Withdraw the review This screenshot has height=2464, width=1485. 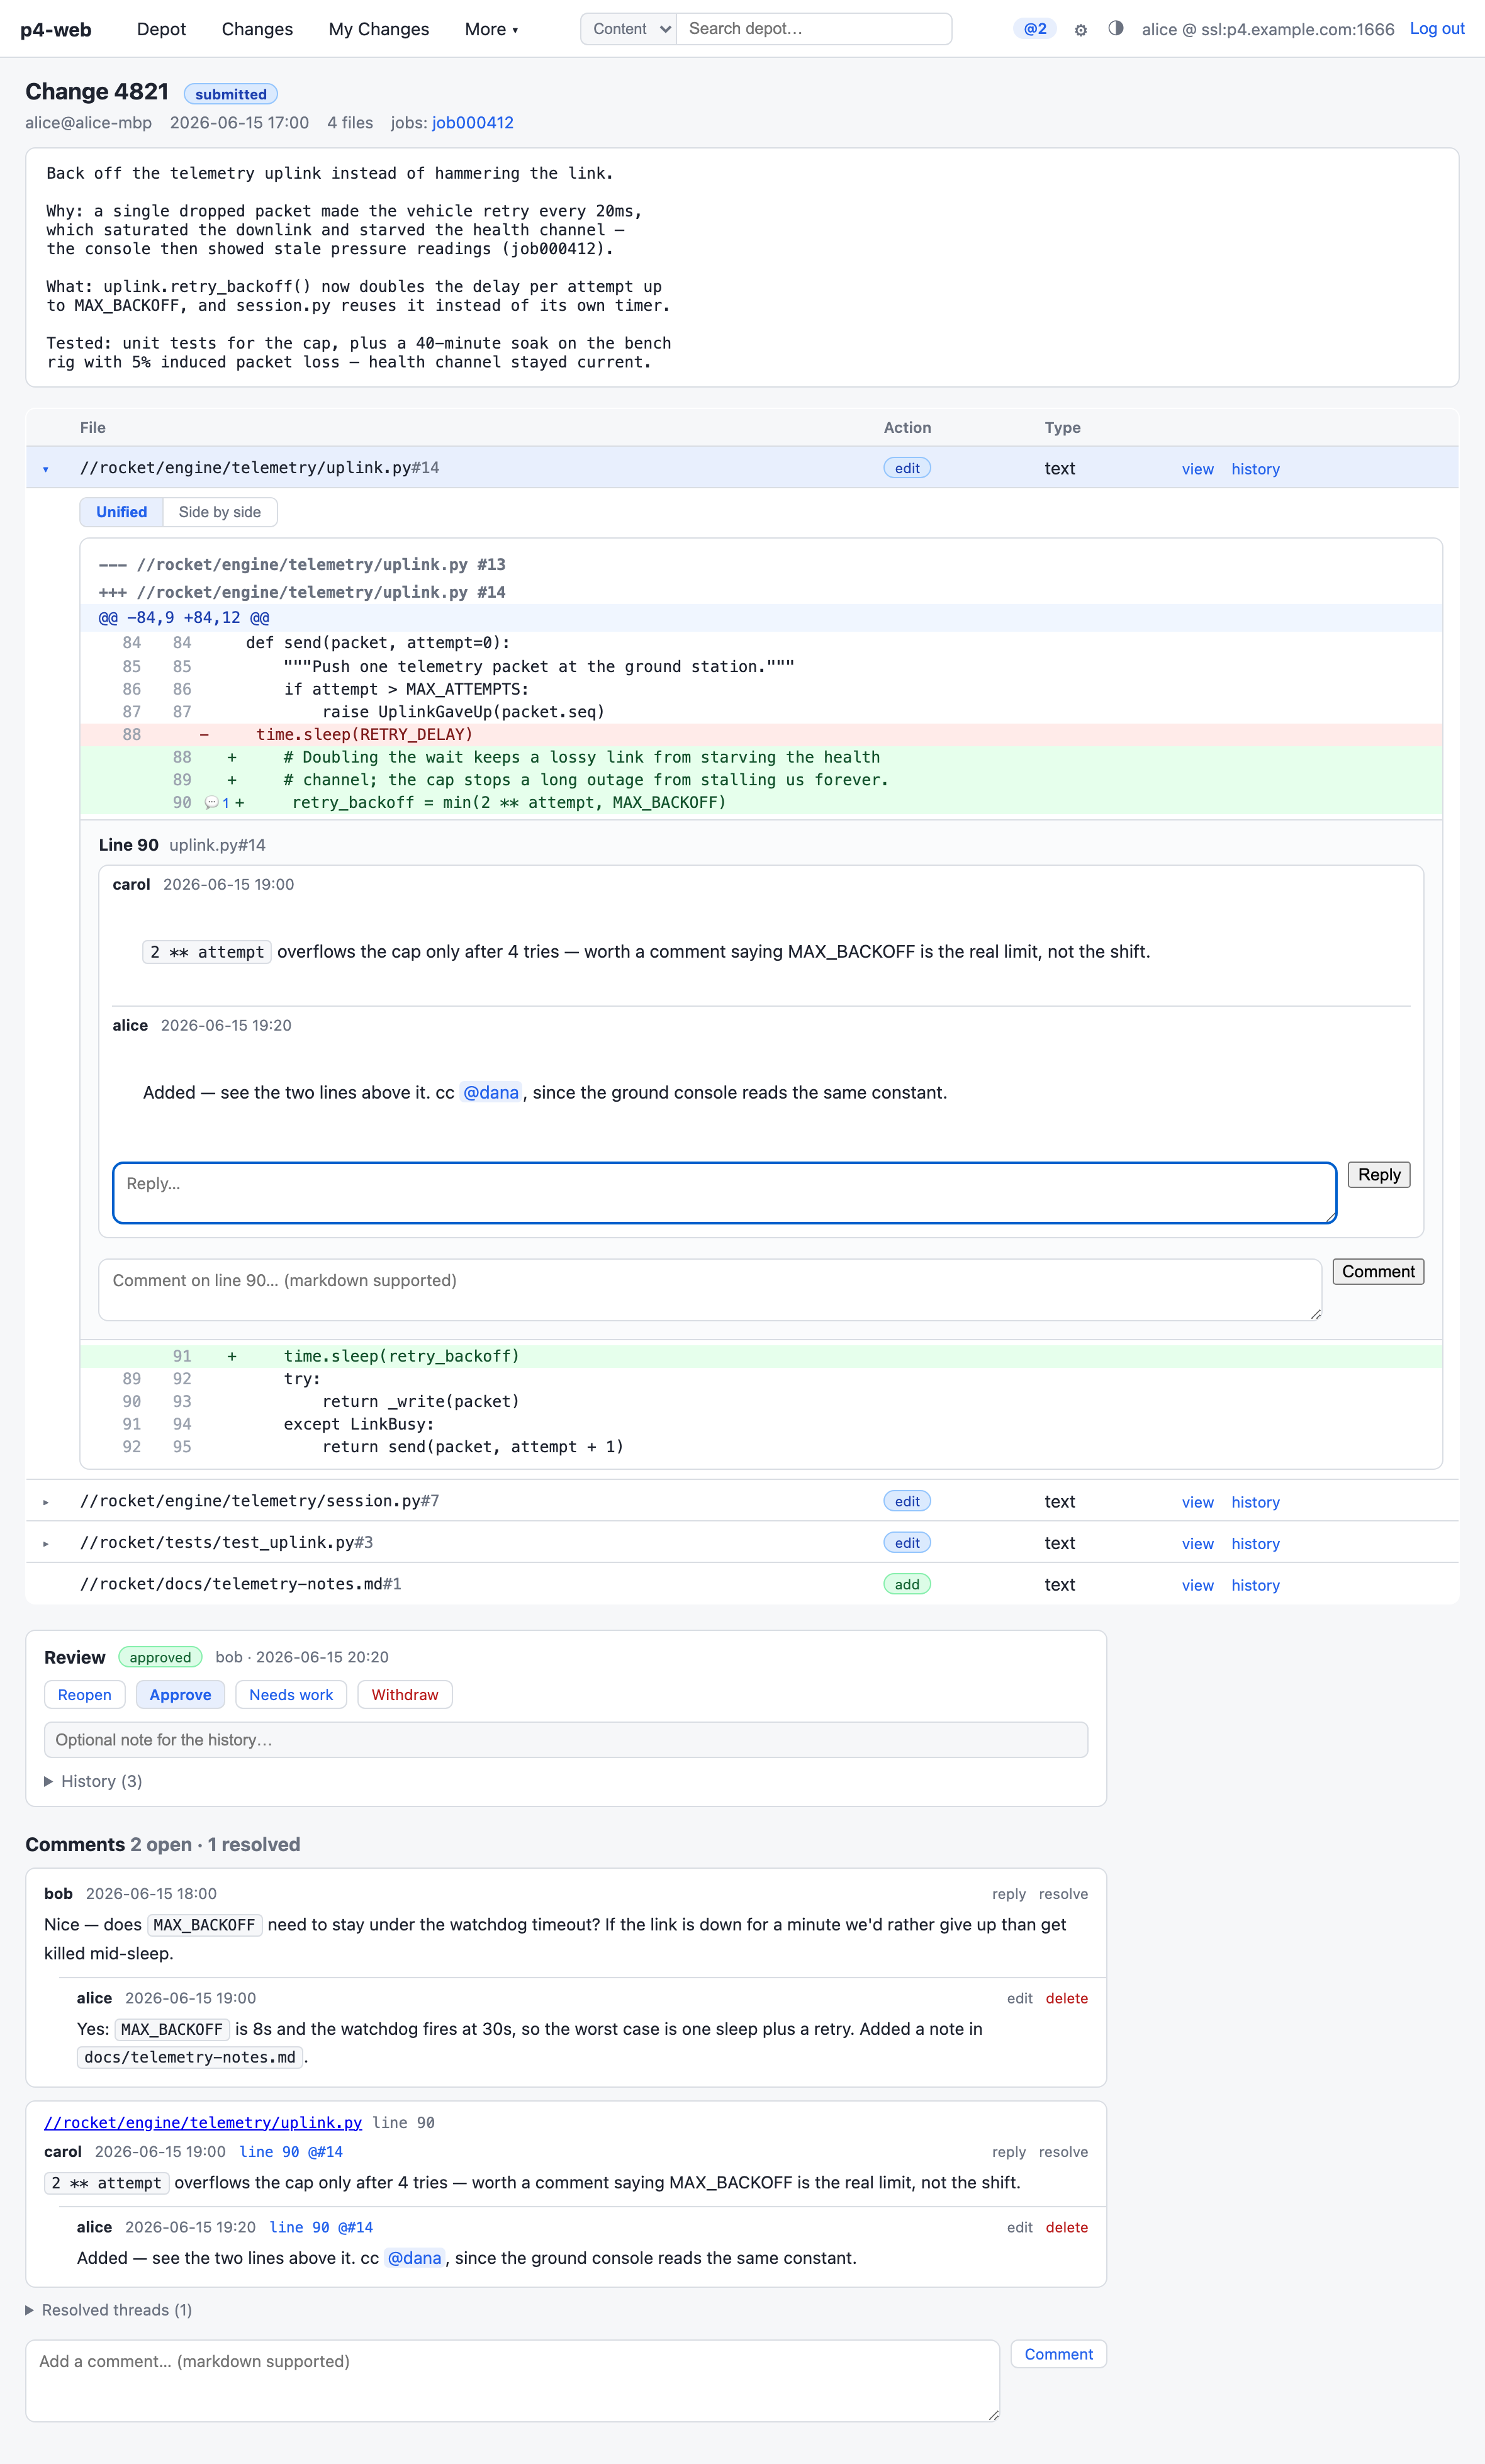[405, 1695]
